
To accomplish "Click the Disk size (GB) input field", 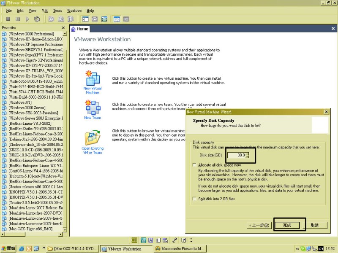I will point(237,155).
